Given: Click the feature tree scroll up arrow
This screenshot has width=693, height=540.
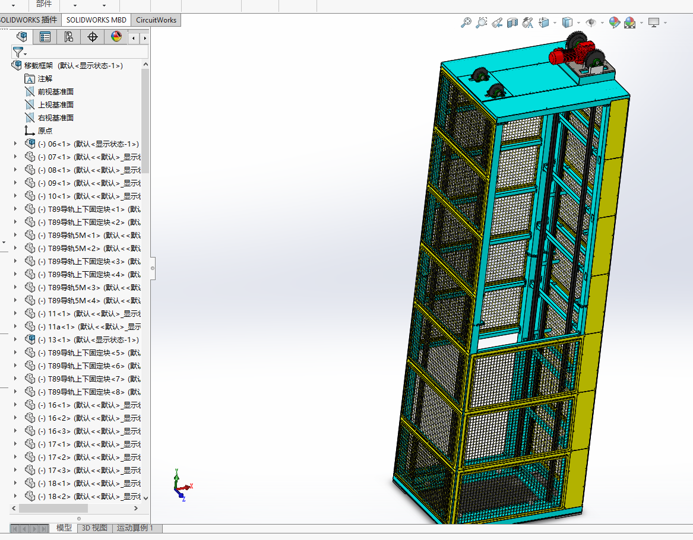Looking at the screenshot, I should [x=146, y=65].
